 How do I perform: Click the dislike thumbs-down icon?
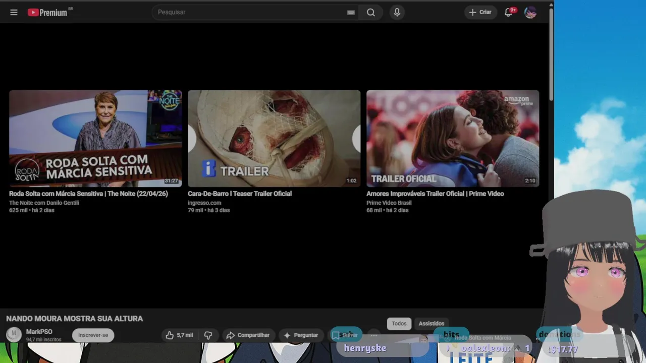[208, 335]
